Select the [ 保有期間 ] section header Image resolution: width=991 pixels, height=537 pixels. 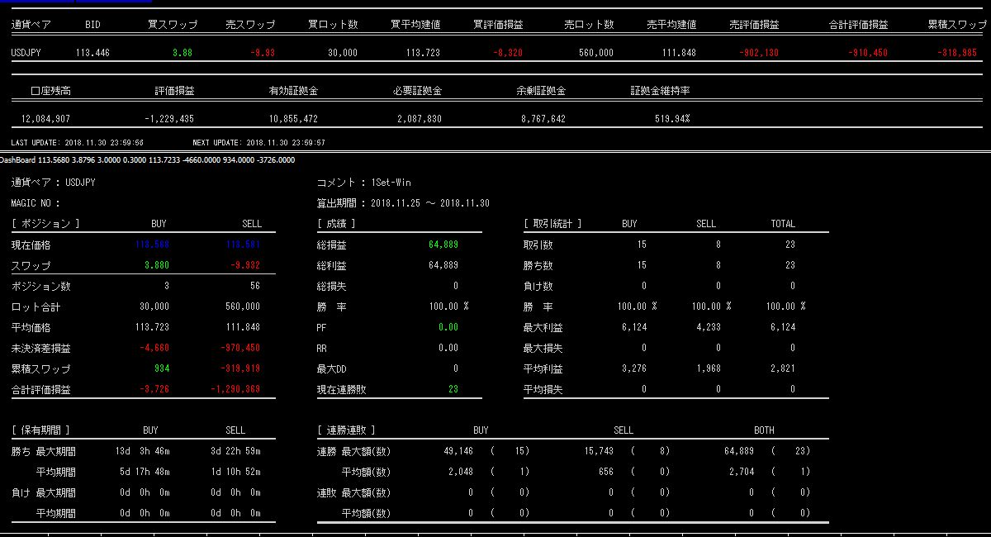(x=40, y=430)
